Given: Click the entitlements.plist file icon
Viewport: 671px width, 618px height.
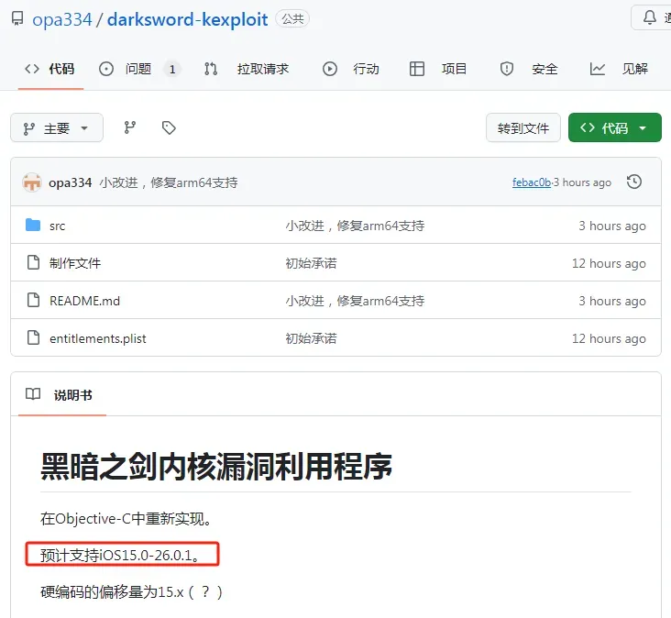Looking at the screenshot, I should click(x=33, y=337).
